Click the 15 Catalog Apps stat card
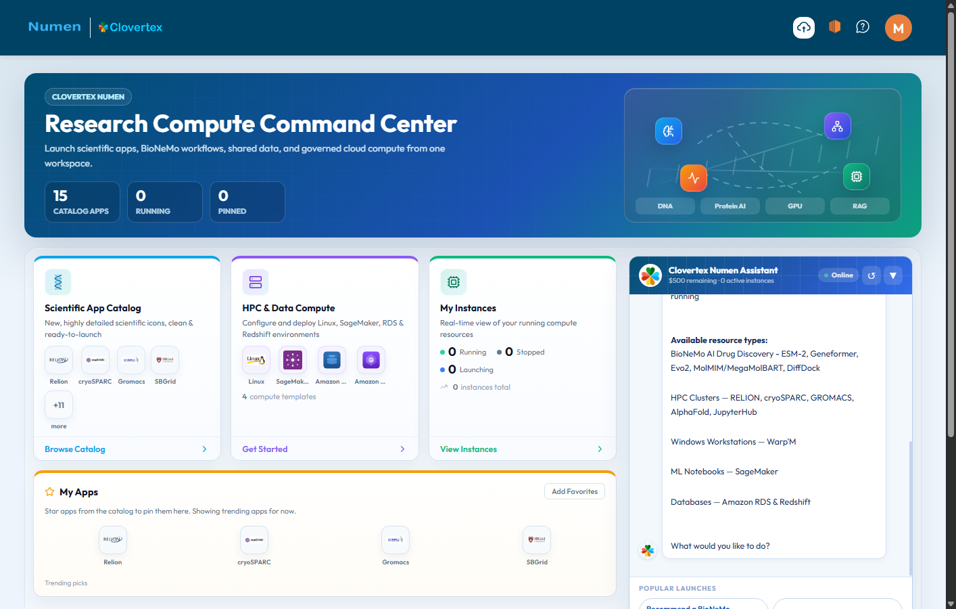This screenshot has height=609, width=956. point(82,202)
